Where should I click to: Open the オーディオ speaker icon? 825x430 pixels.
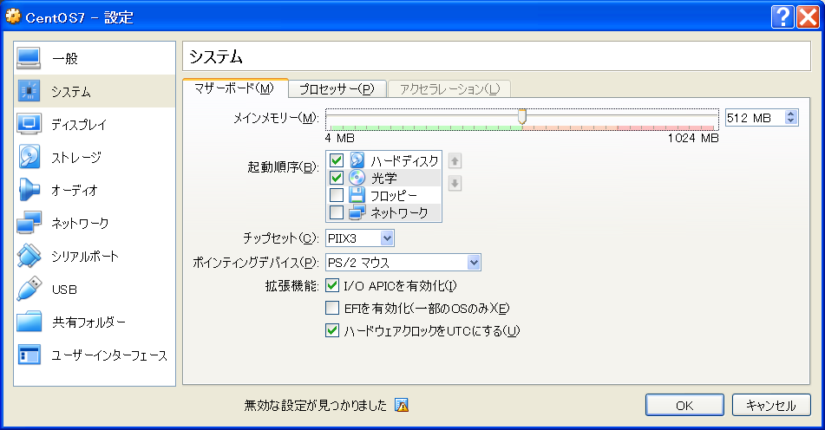tap(29, 190)
